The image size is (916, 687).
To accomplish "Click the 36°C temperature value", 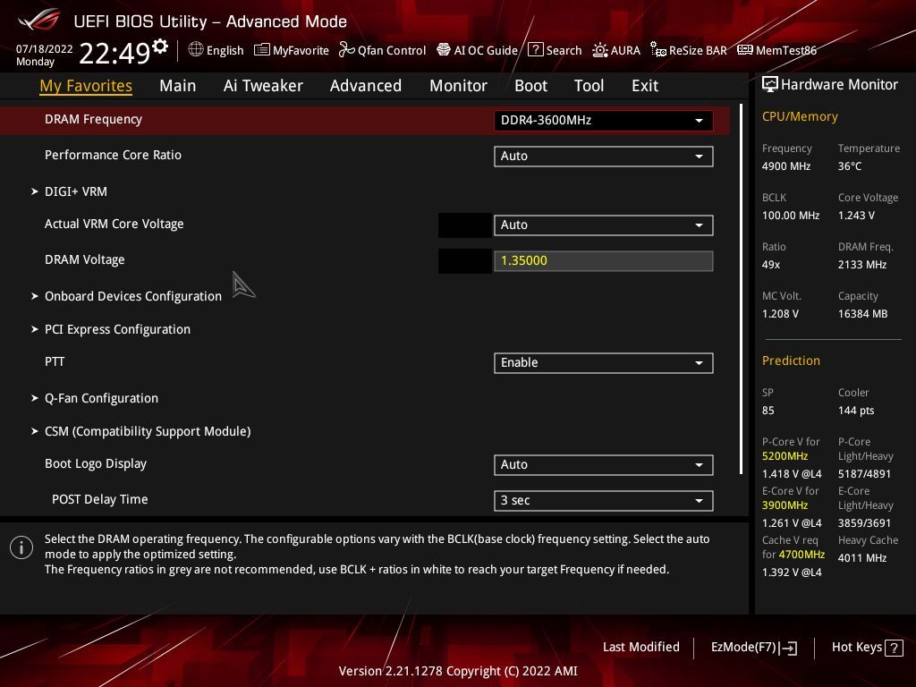I will (850, 166).
